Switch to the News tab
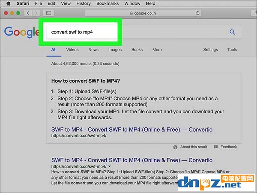257x193 pixels. [x=93, y=50]
